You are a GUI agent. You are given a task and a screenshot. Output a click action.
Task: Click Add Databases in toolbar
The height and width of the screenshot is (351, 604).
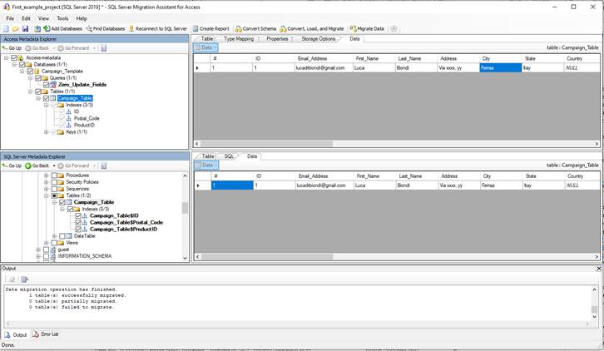[x=62, y=29]
